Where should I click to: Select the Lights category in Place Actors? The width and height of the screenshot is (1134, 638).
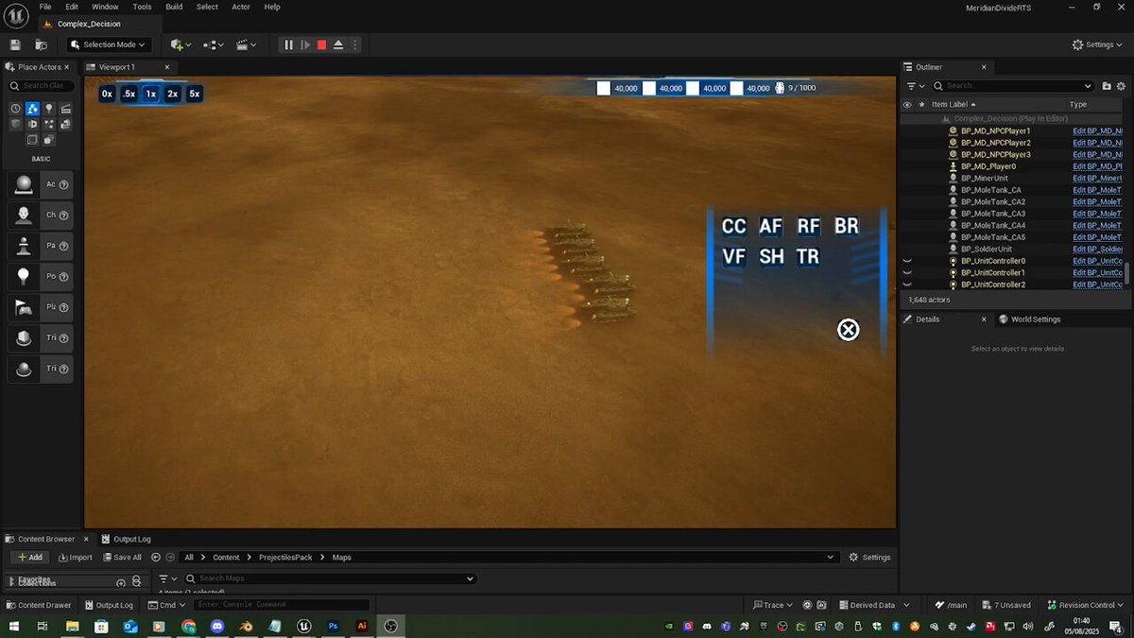49,109
